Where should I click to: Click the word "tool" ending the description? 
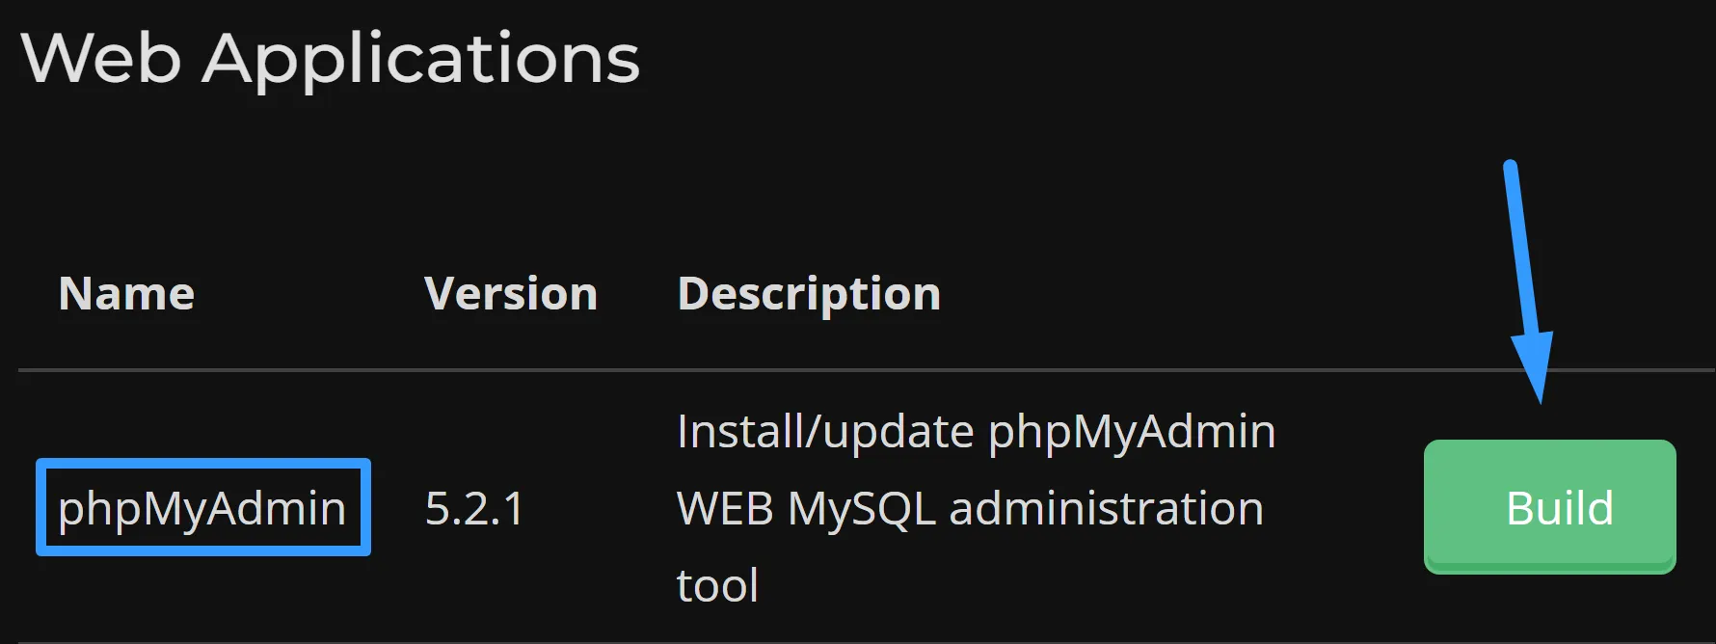click(717, 585)
